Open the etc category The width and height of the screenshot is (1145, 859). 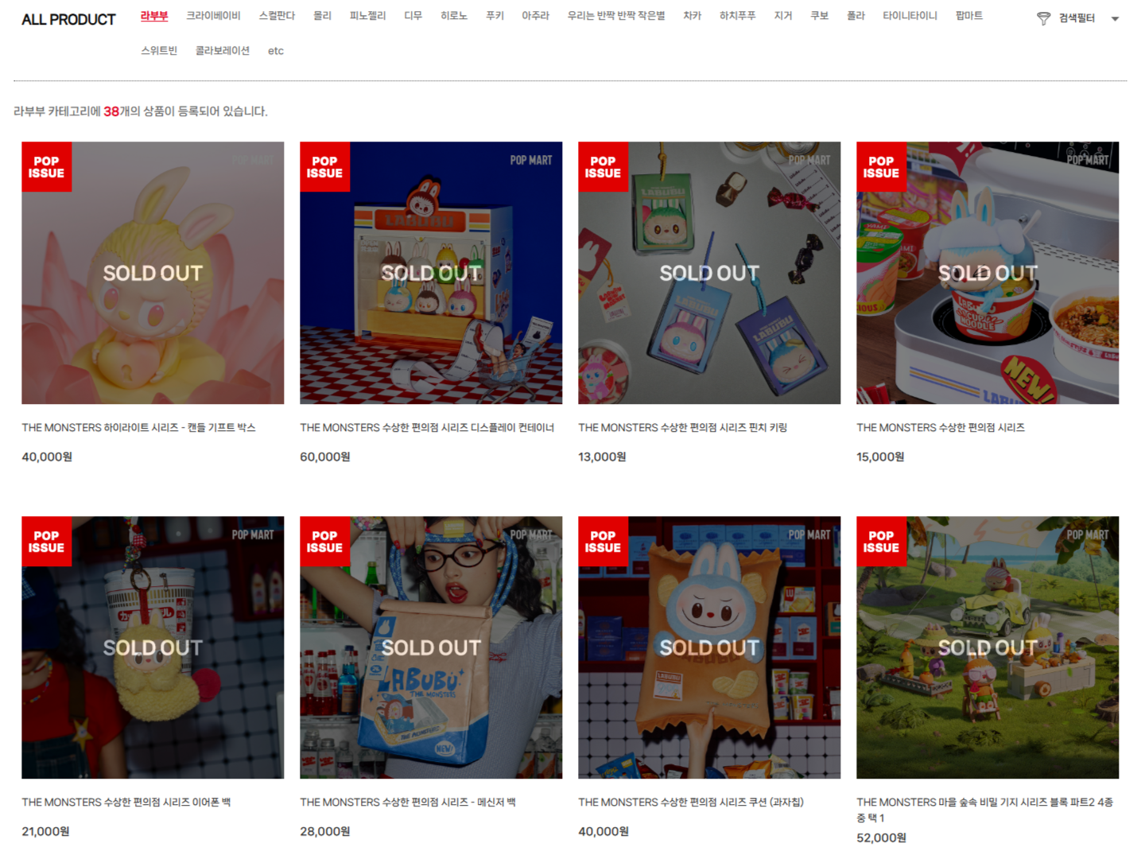click(276, 51)
